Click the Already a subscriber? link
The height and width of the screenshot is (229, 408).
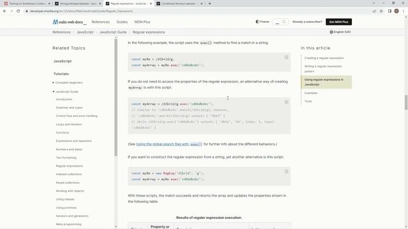pos(307,22)
